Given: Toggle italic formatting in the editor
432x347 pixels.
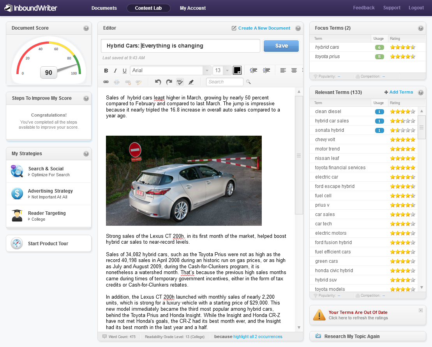Looking at the screenshot, I should 115,71.
